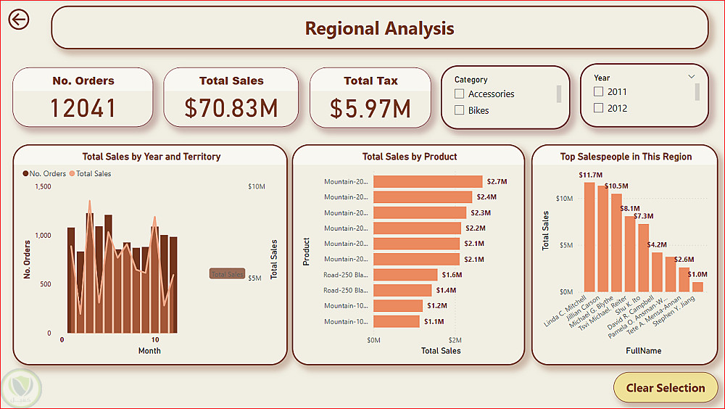
Task: Select the $2.4M product bar
Action: 423,197
